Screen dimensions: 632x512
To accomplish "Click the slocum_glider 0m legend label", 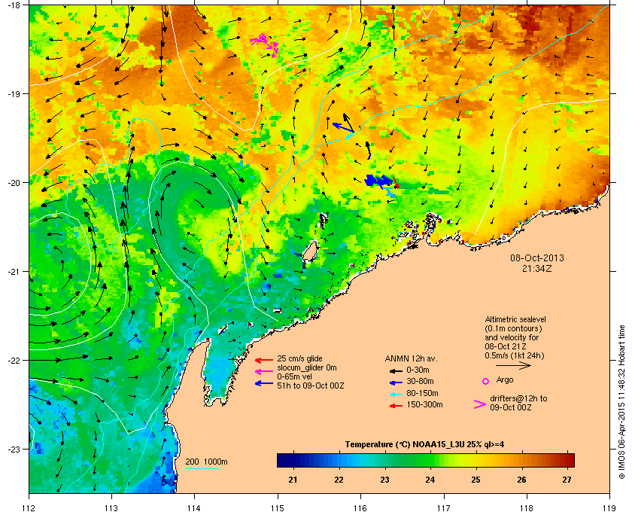I will [x=307, y=367].
